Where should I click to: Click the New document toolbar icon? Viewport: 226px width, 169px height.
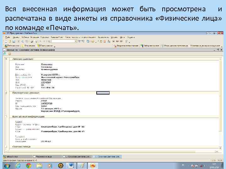6,41
